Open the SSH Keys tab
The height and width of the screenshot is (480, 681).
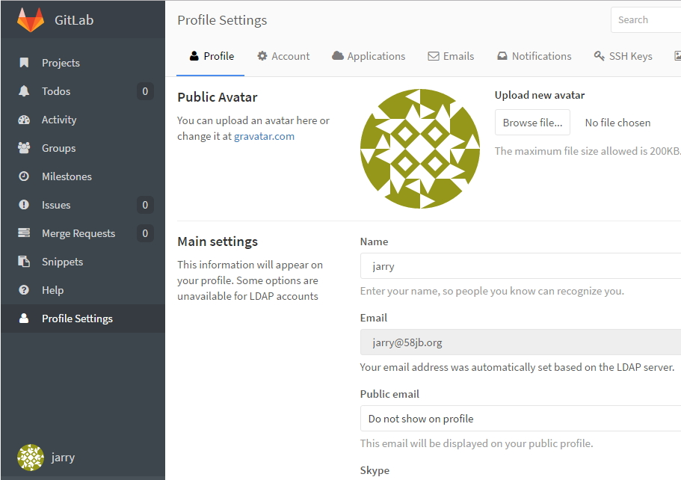(x=623, y=56)
